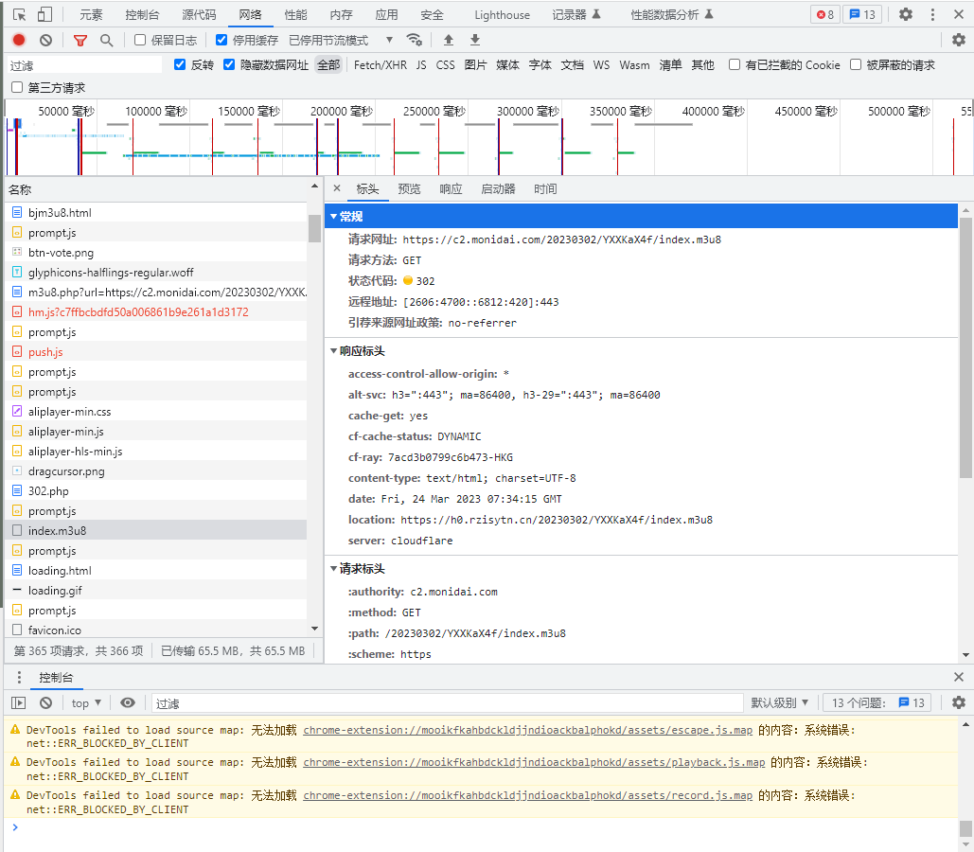This screenshot has height=852, width=974.
Task: Open console drawer three-dot menu
Action: pyautogui.click(x=19, y=677)
